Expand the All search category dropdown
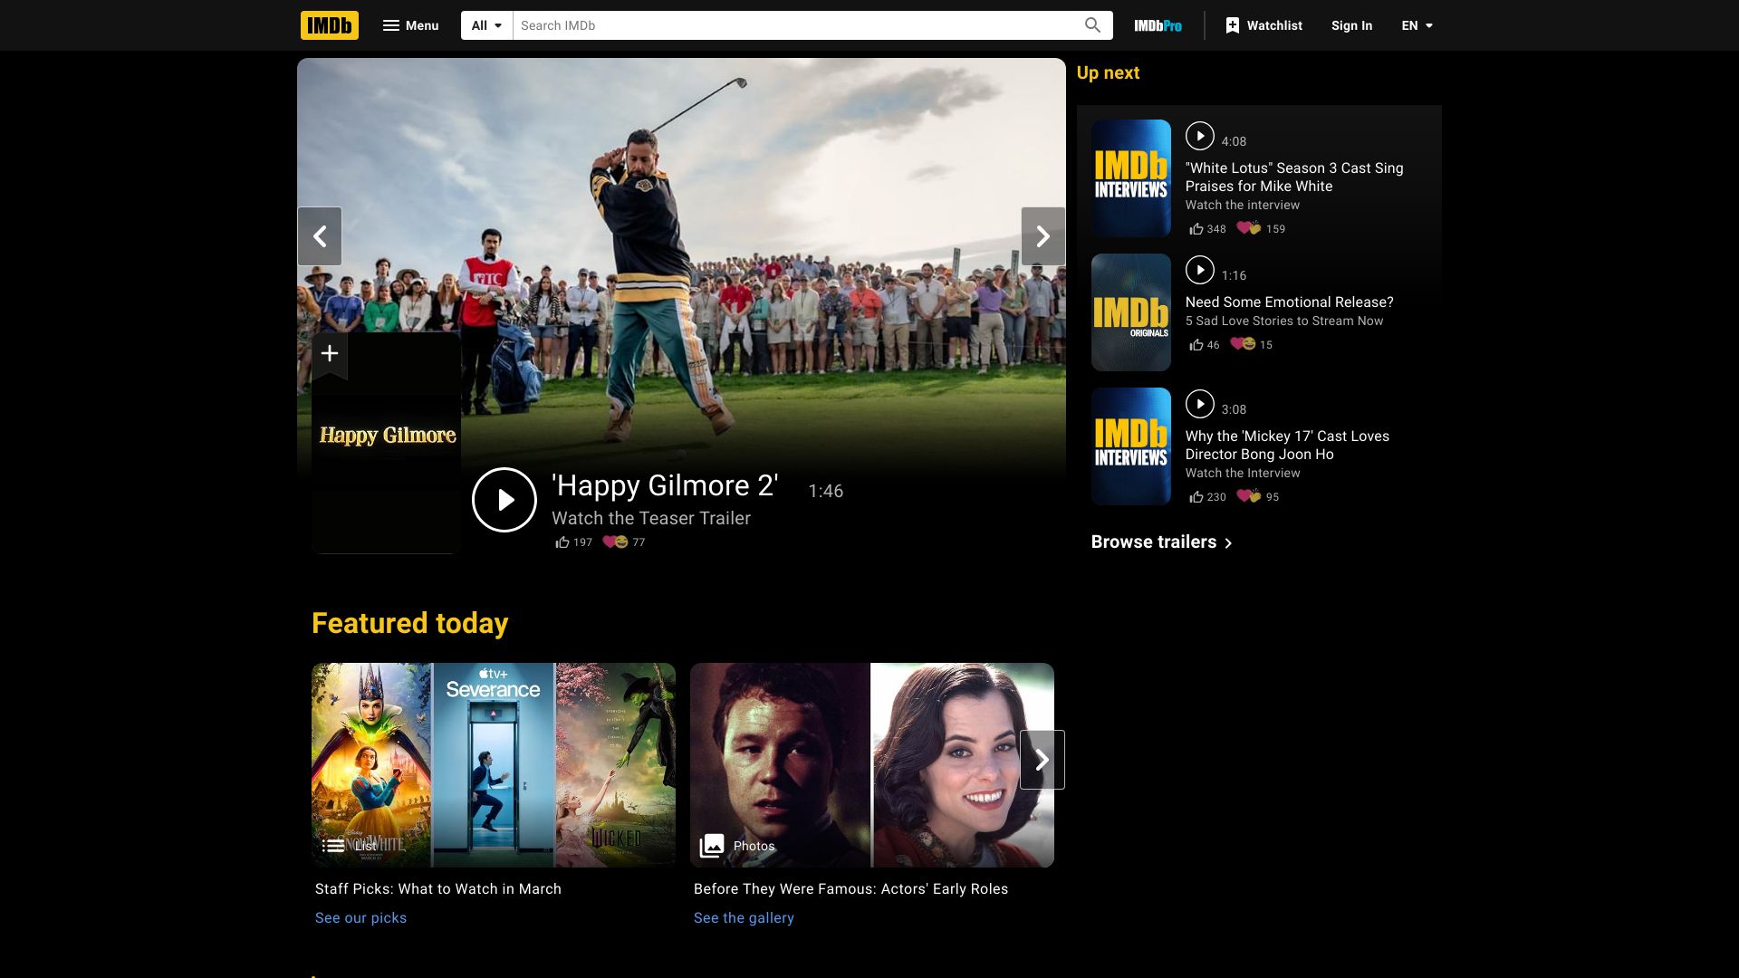This screenshot has height=978, width=1739. pos(486,25)
